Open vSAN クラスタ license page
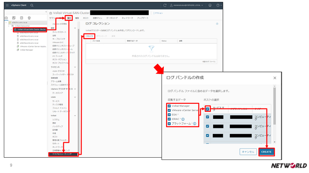309x173 pixels. point(58,71)
